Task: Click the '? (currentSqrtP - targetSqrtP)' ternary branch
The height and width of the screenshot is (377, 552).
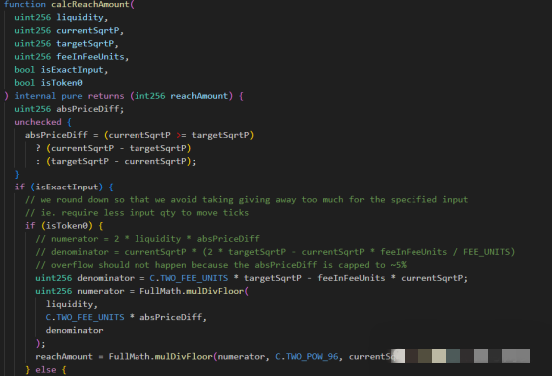Action: pyautogui.click(x=114, y=148)
